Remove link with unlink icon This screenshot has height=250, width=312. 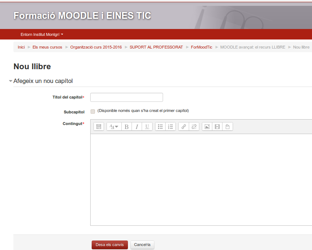194,127
